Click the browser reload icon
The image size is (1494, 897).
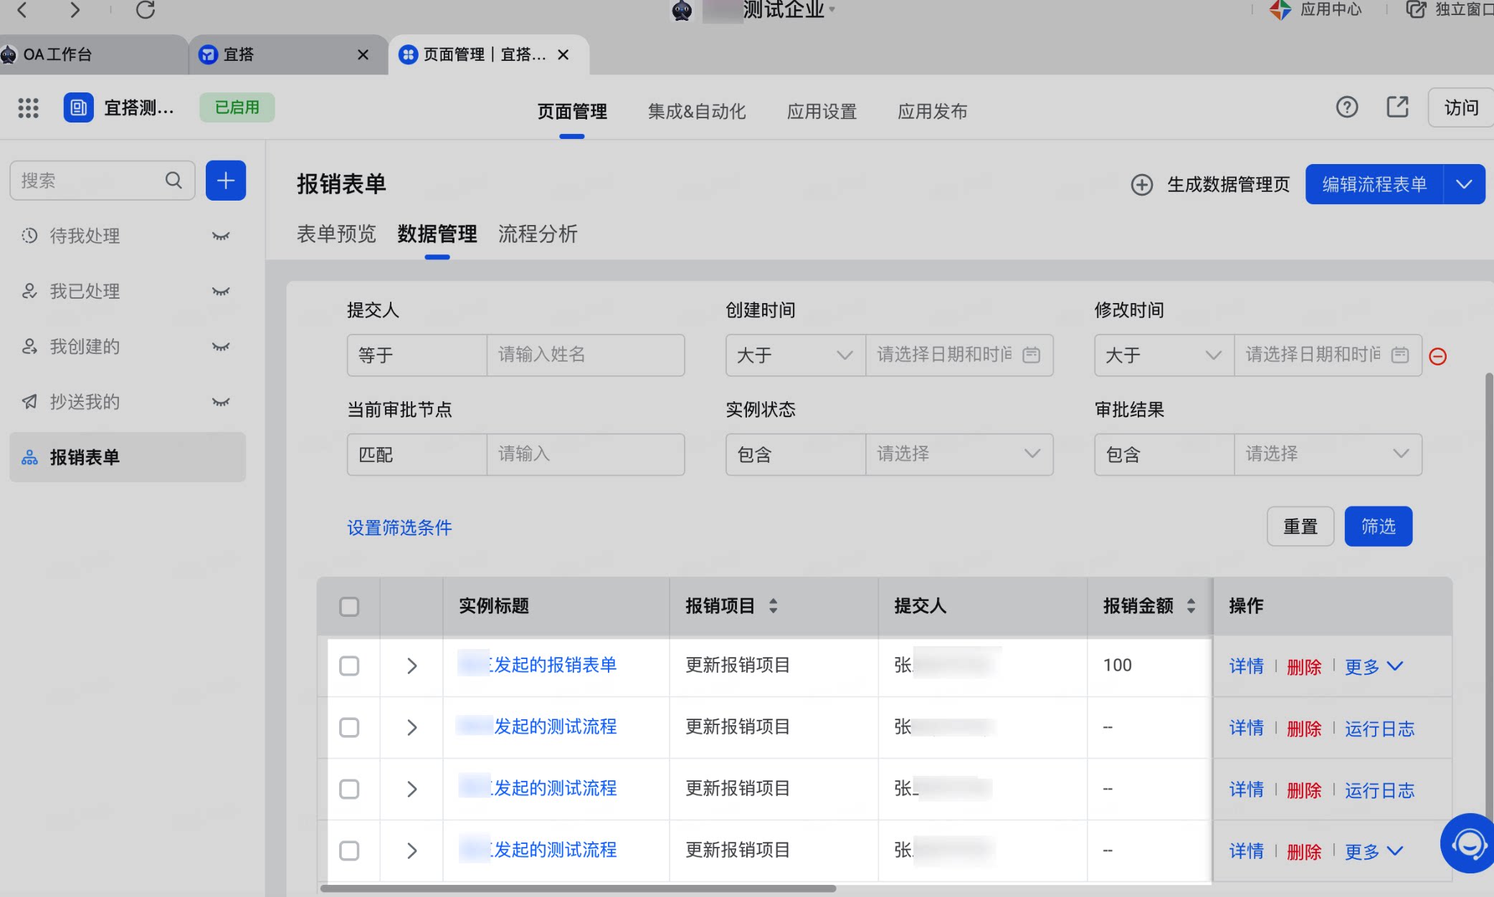pos(146,9)
